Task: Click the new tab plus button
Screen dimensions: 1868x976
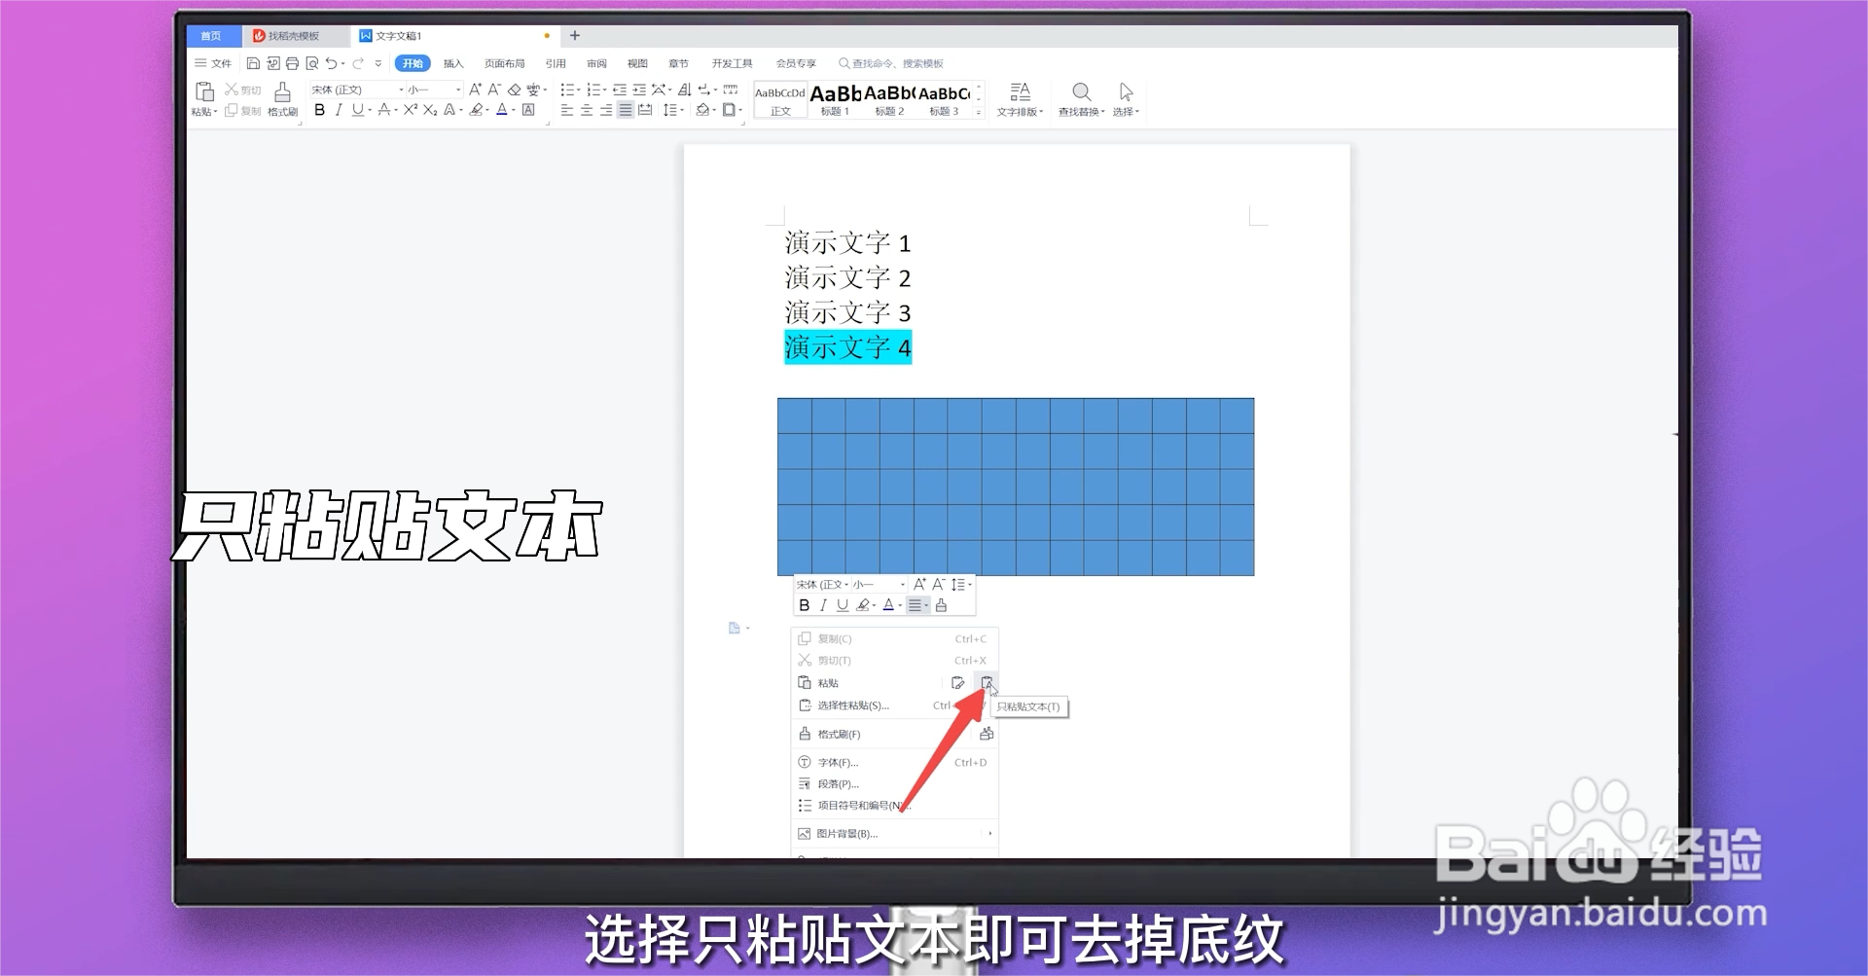Action: click(x=575, y=35)
